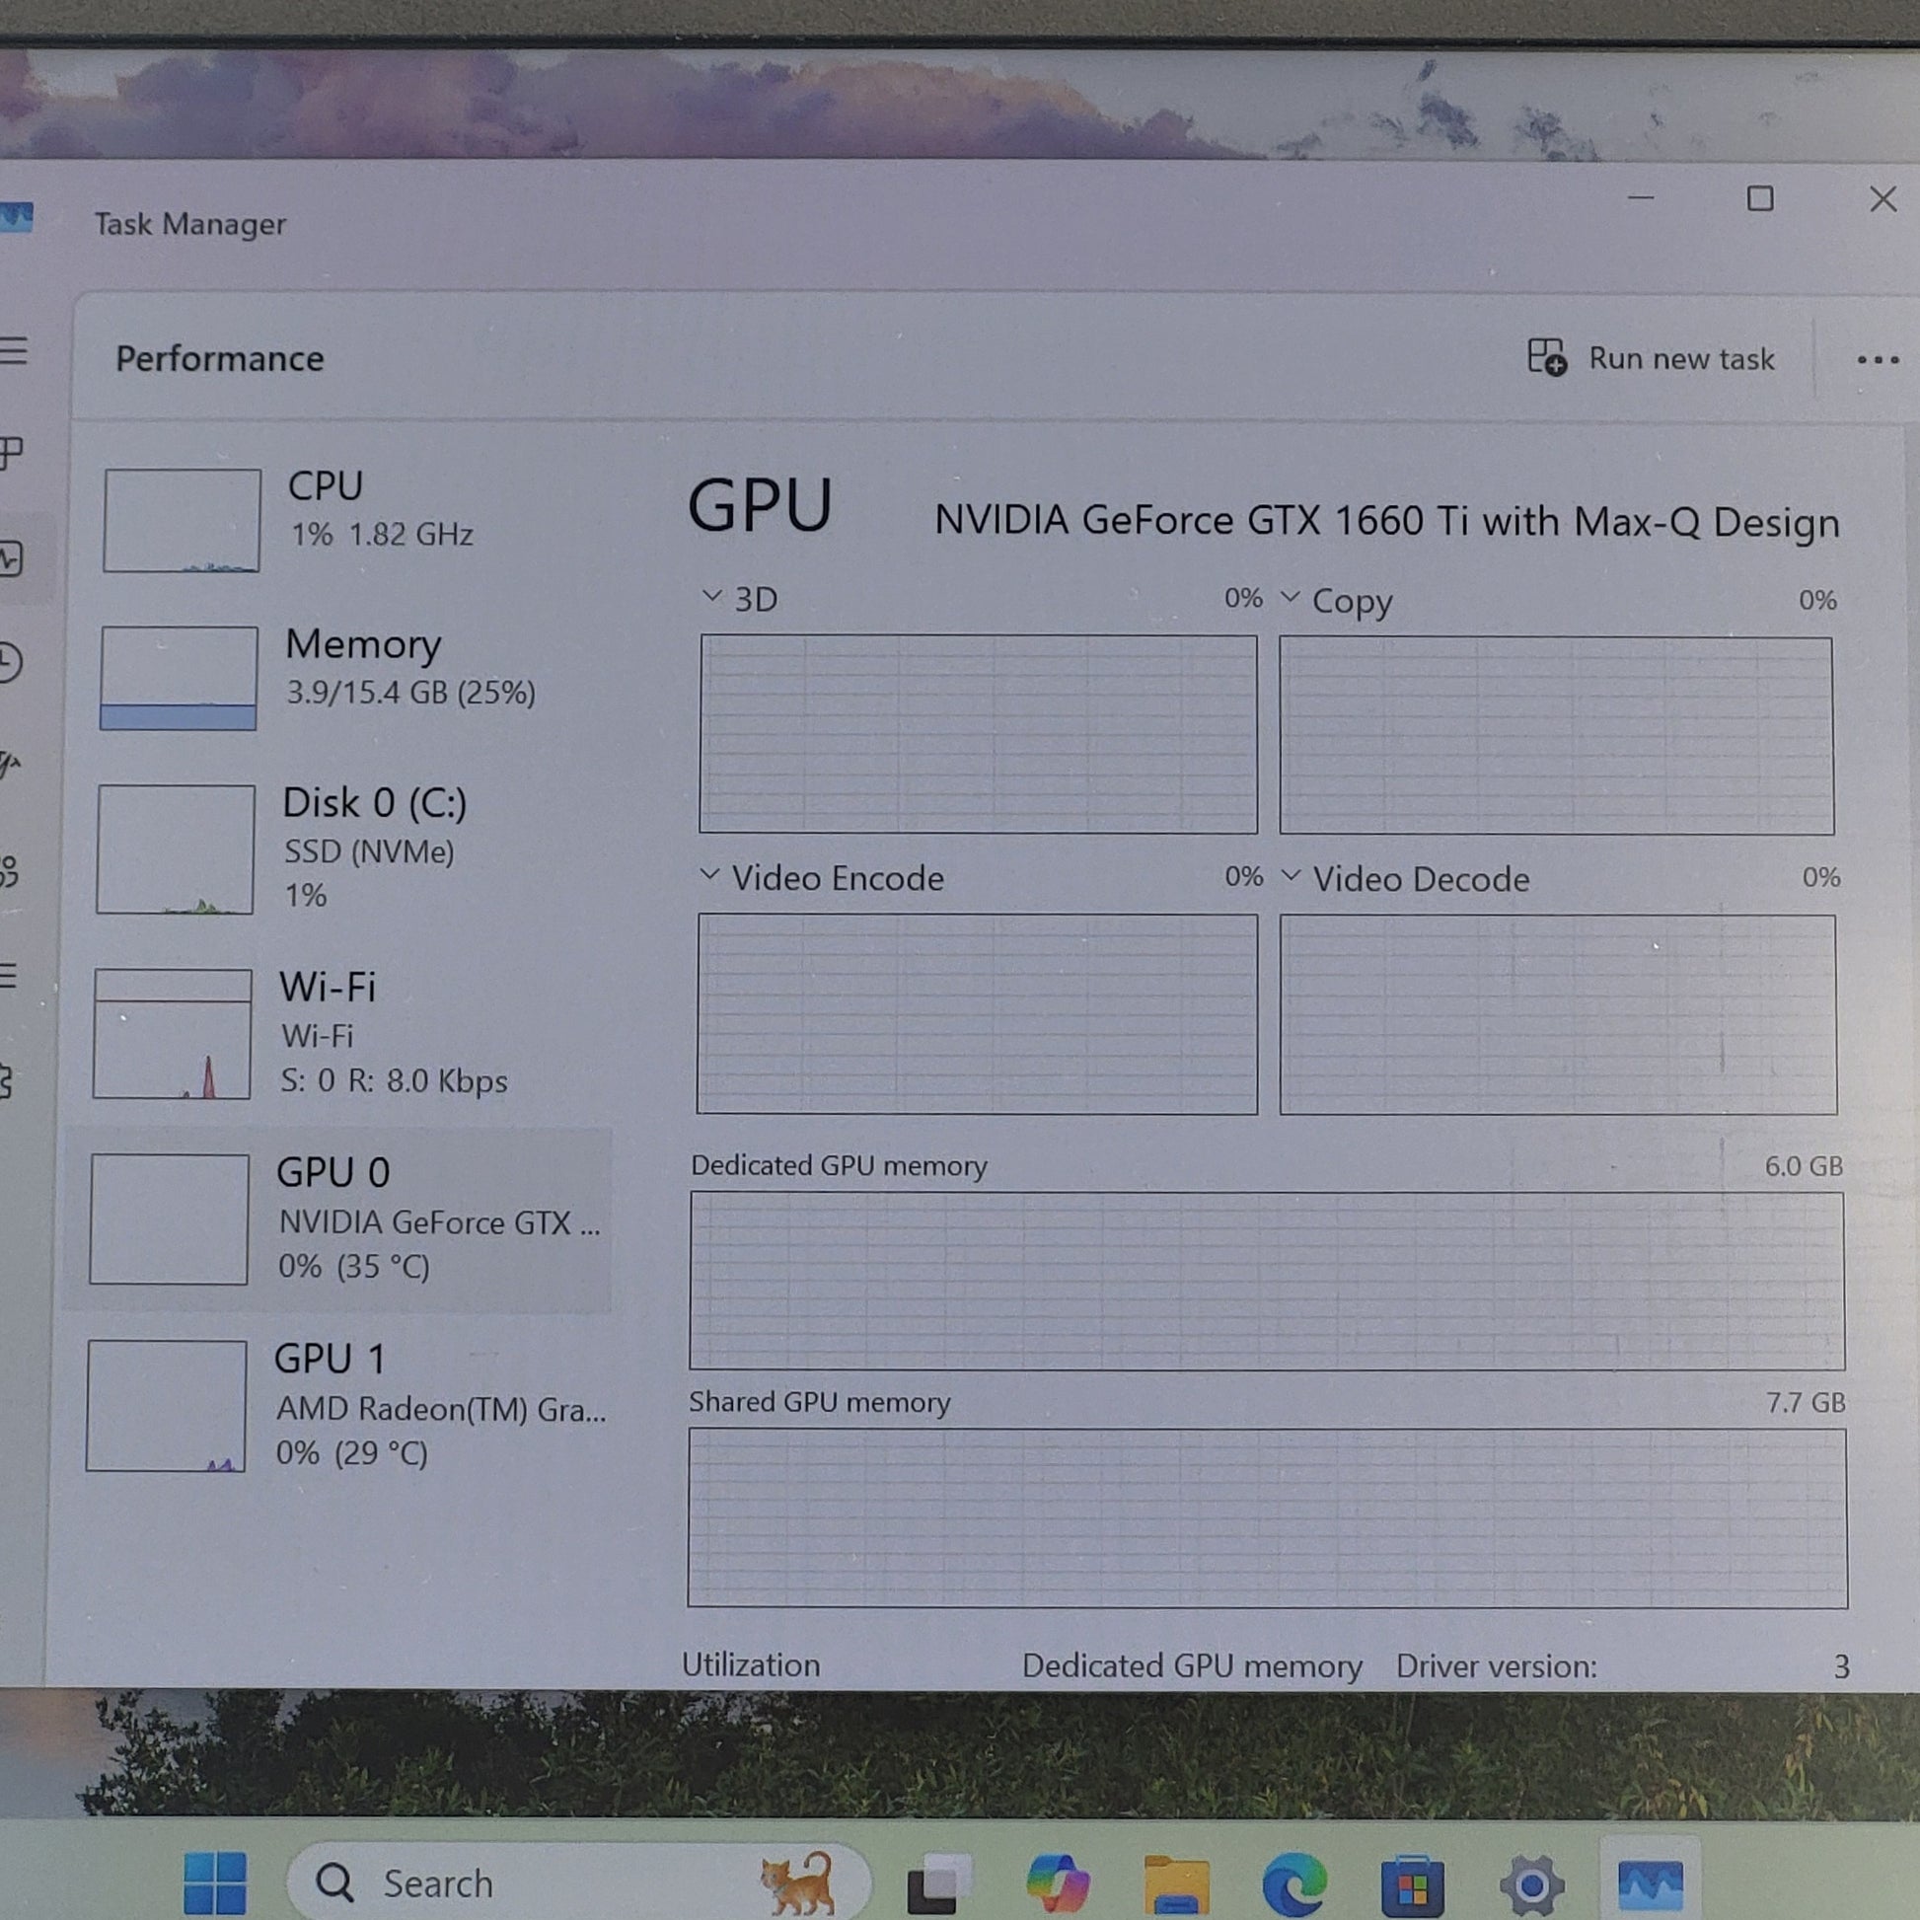
Task: Click the "Driver version:" label
Action: (x=1497, y=1666)
